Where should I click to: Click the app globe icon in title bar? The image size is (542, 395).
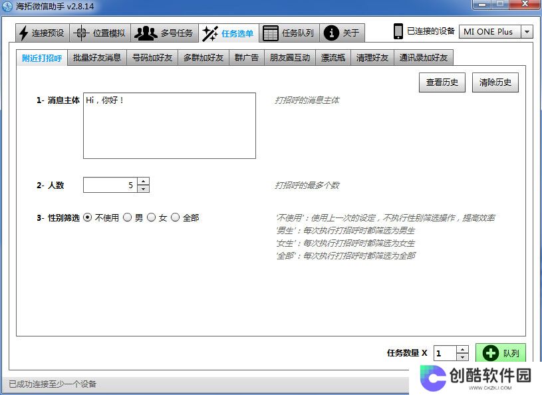click(7, 6)
